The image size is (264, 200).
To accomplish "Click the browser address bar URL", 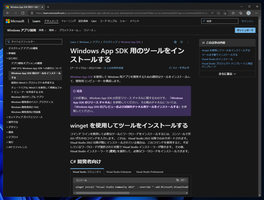I will coord(122,13).
